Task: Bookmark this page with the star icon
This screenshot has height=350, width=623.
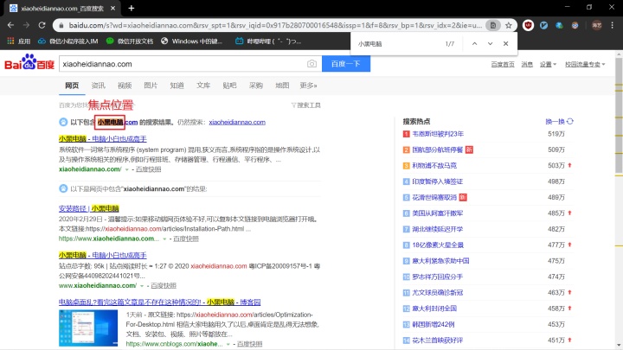Action: [x=509, y=25]
